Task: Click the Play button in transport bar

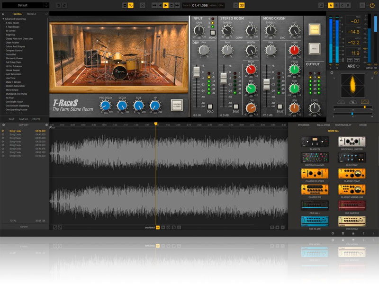Action: (x=165, y=5)
